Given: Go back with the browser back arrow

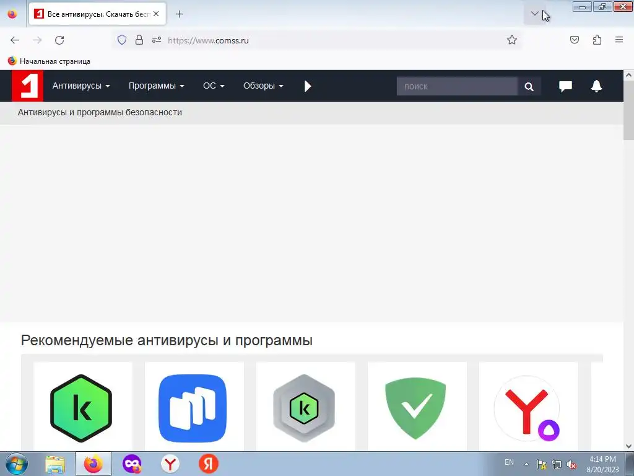Looking at the screenshot, I should pyautogui.click(x=15, y=40).
